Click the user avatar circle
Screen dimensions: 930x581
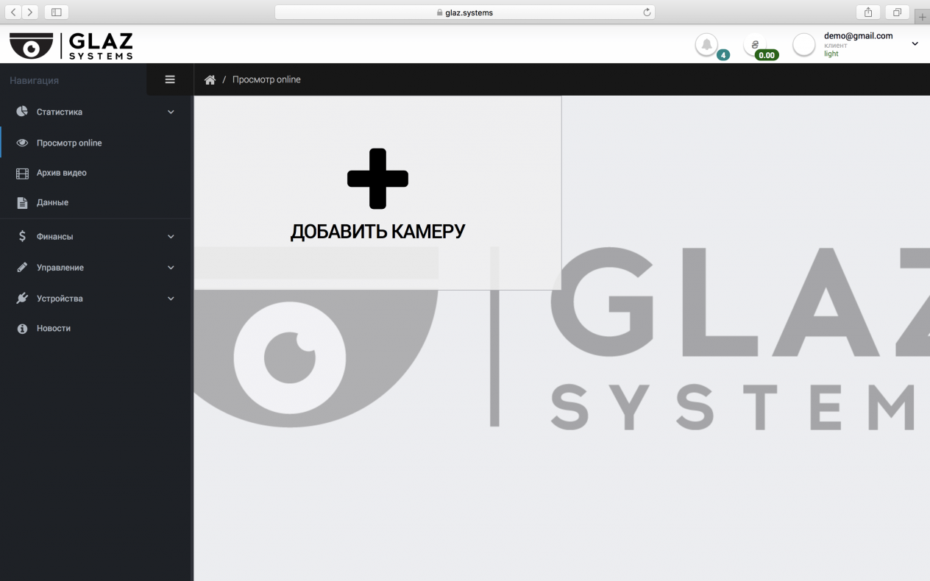(x=804, y=45)
